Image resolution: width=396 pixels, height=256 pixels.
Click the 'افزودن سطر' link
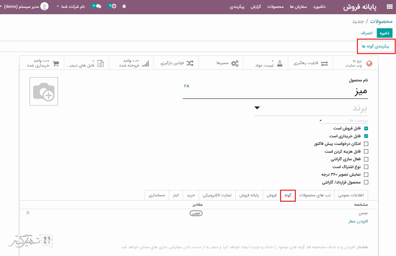click(x=358, y=221)
